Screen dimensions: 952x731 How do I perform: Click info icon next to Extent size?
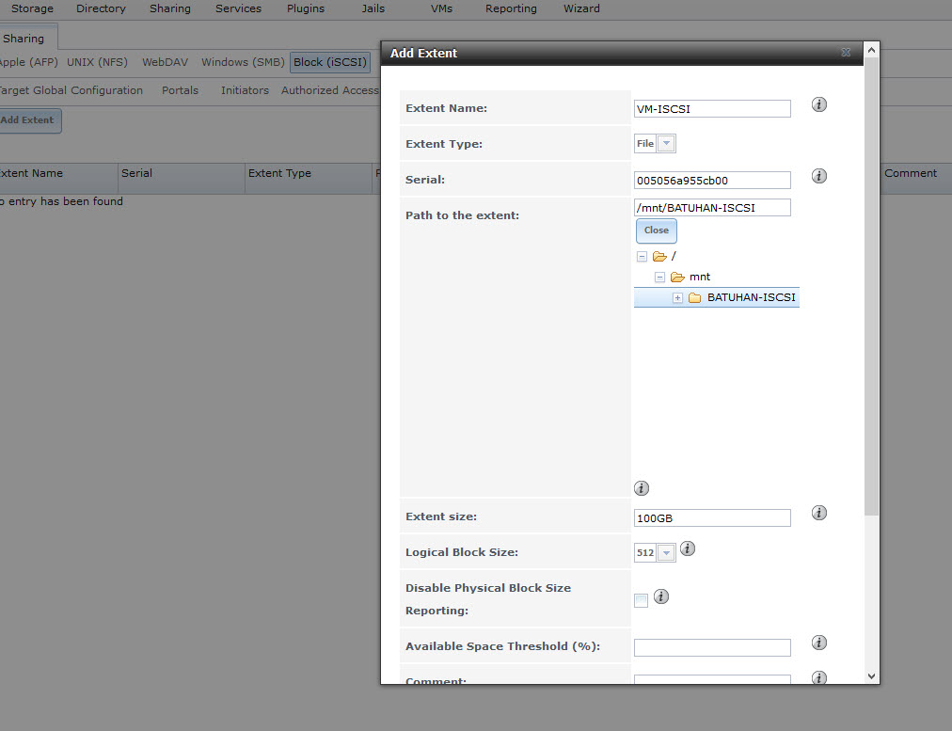coord(818,513)
